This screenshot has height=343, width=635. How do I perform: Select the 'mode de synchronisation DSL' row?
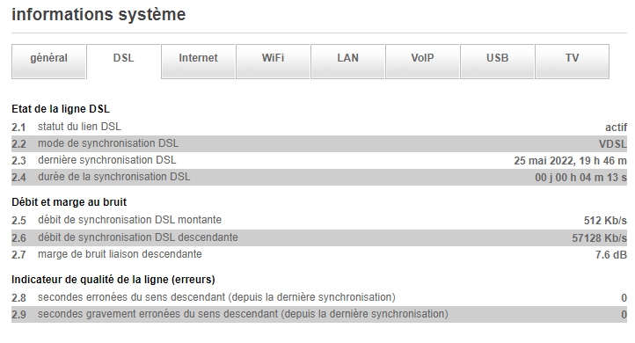319,143
